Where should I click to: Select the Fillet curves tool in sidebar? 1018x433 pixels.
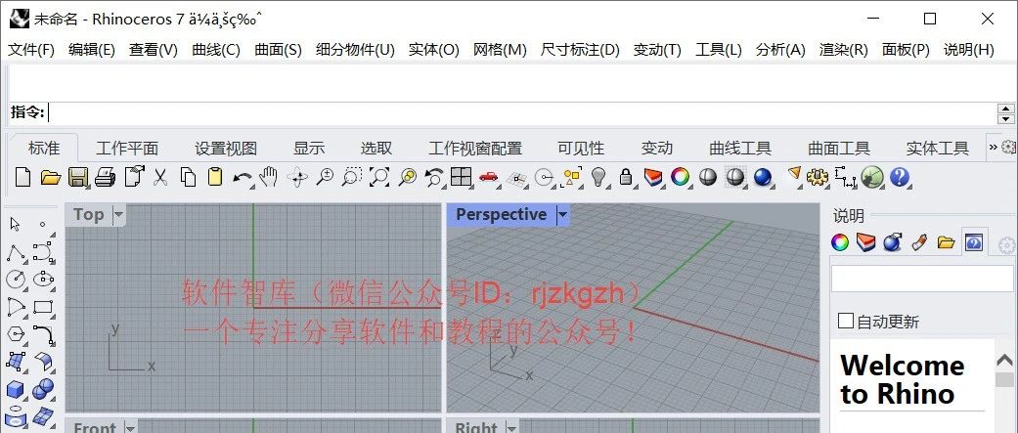click(43, 334)
